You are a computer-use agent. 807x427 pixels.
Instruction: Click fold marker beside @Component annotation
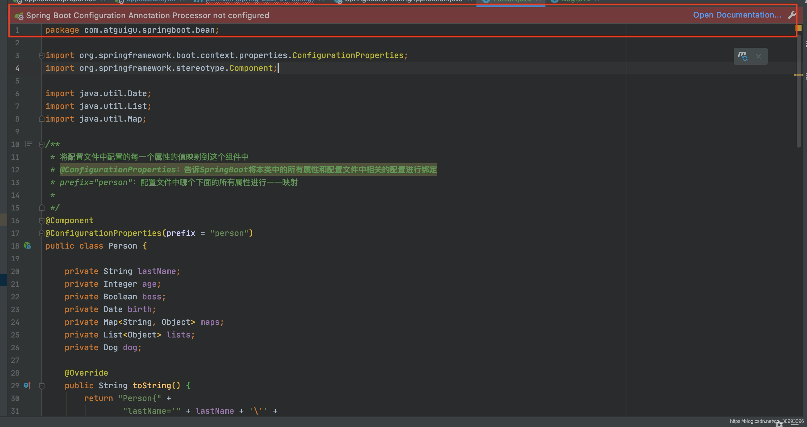[41, 221]
